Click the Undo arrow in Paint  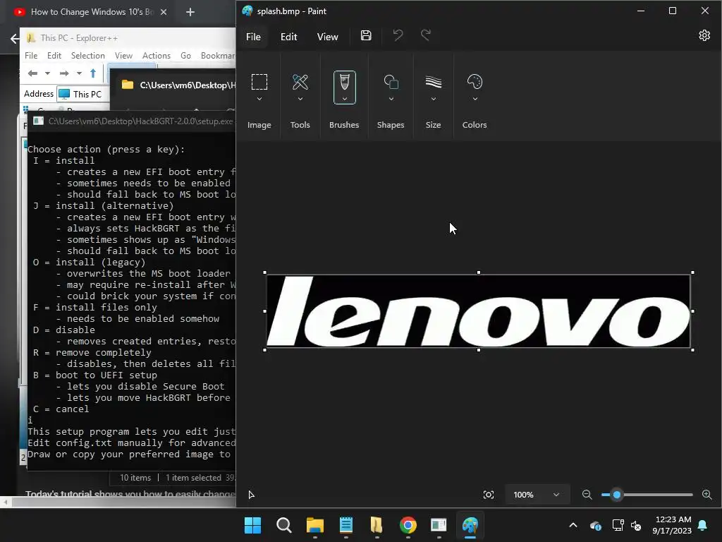pyautogui.click(x=398, y=35)
